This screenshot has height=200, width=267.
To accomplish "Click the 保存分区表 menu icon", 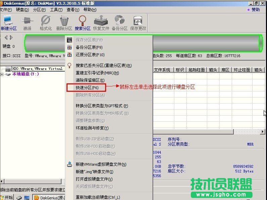I will [x=70, y=40].
